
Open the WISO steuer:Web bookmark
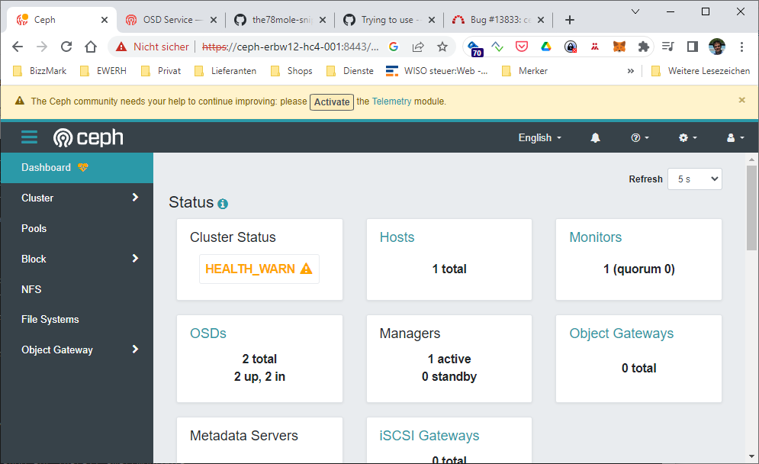click(x=436, y=71)
